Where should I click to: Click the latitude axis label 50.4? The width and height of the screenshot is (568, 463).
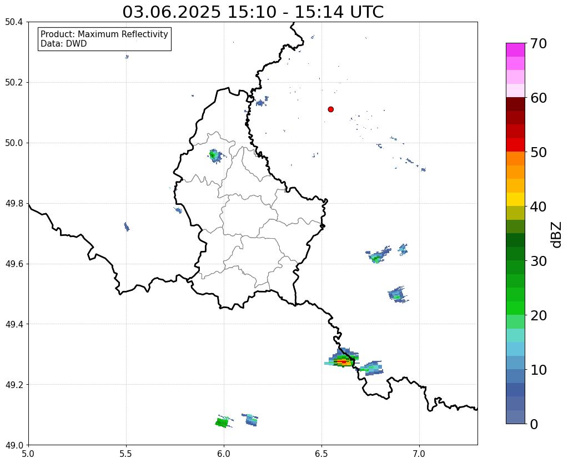tap(14, 22)
